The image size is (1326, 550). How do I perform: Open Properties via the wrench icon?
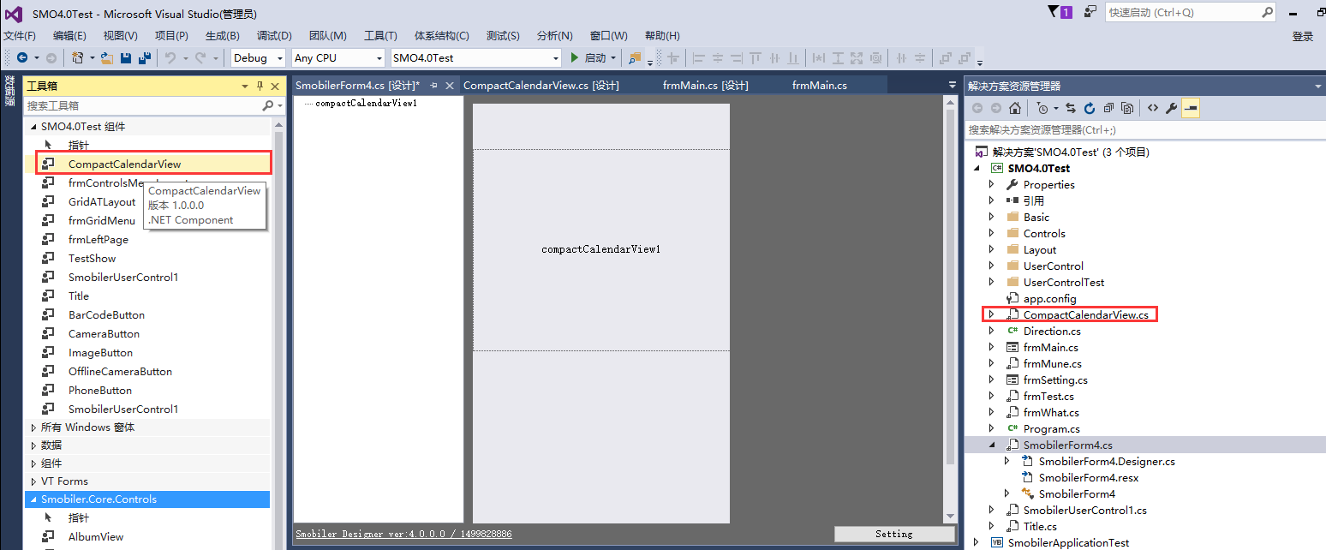[1172, 108]
